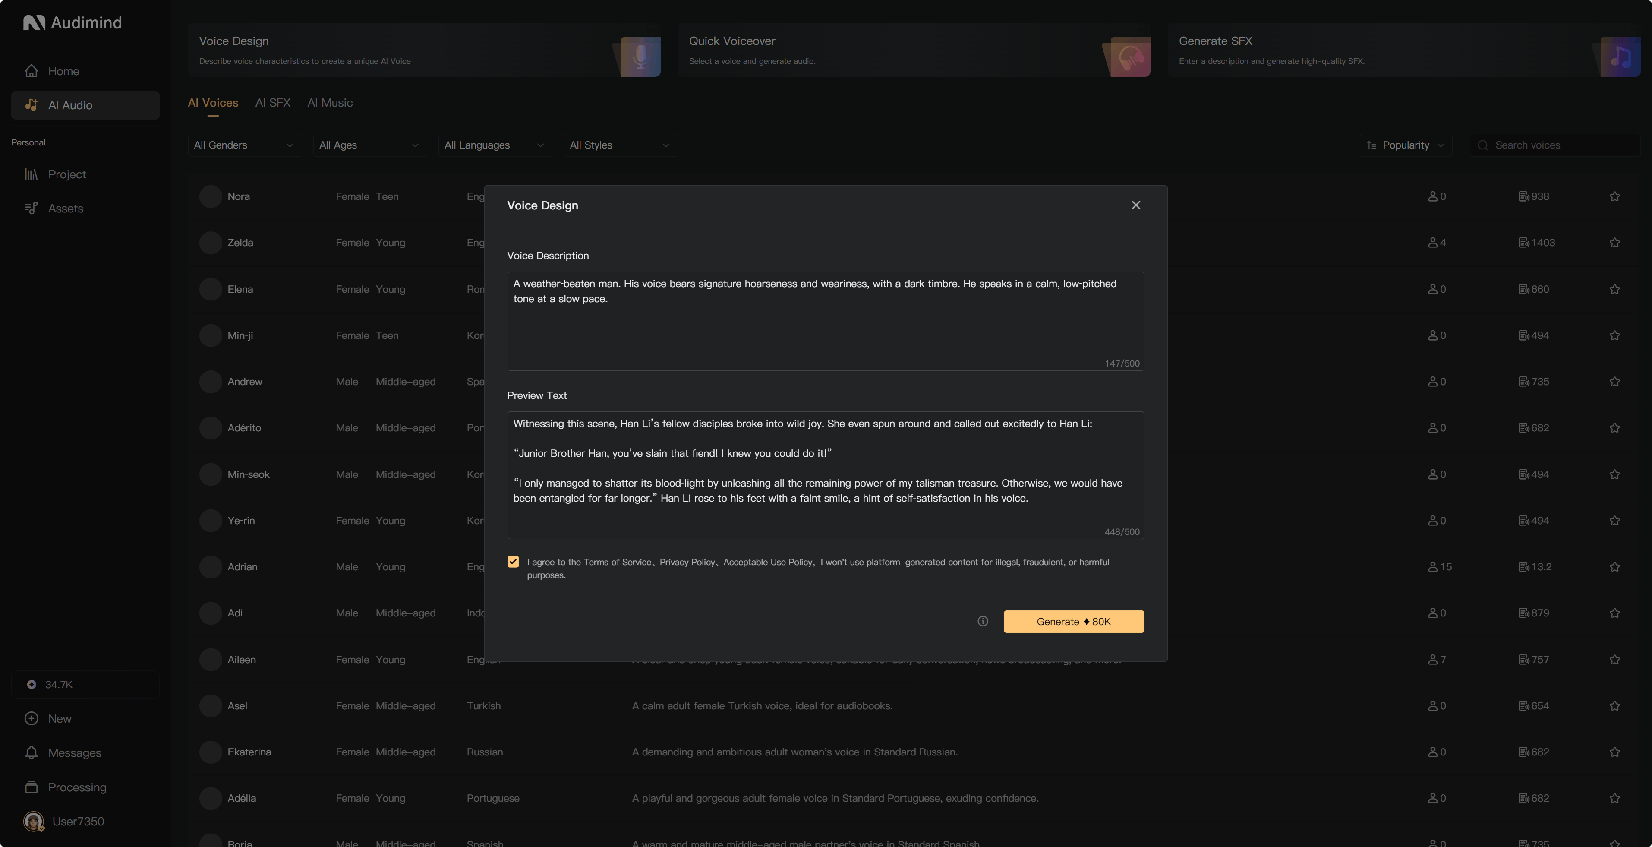Open the Assets section
The width and height of the screenshot is (1652, 847).
[x=85, y=209]
